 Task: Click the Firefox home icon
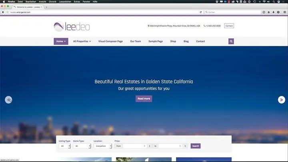268,12
